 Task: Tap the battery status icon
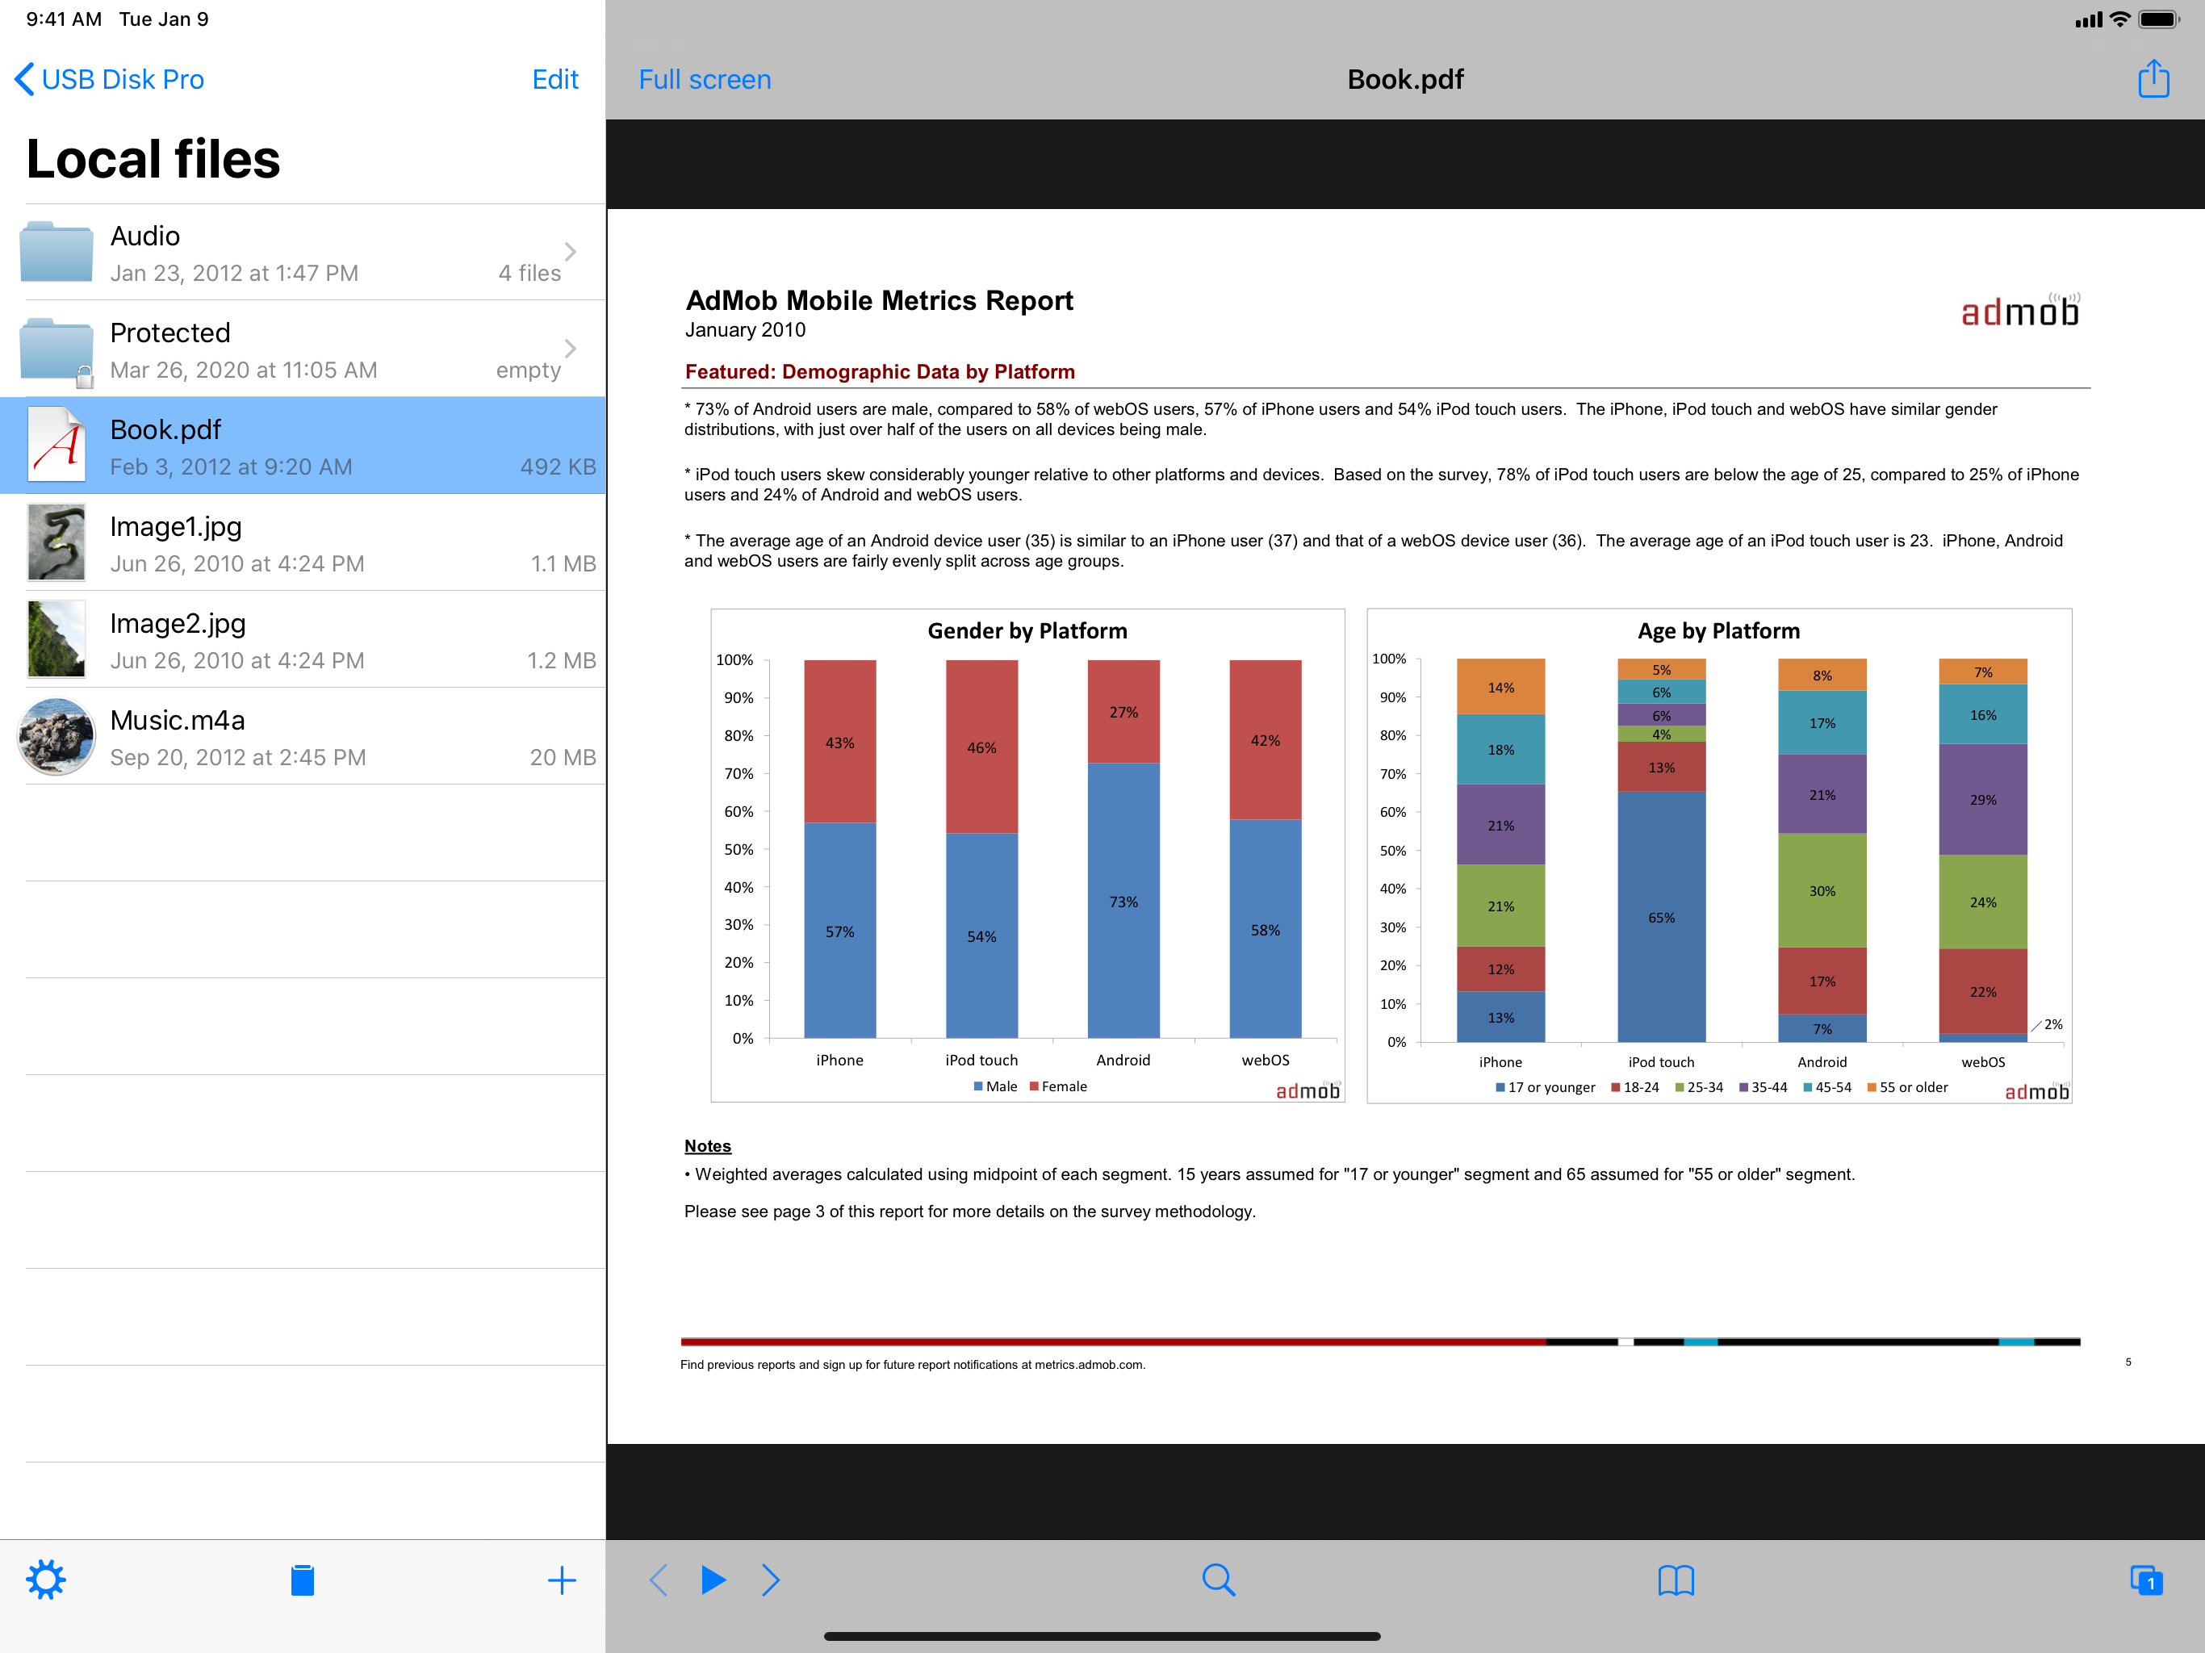point(2159,19)
